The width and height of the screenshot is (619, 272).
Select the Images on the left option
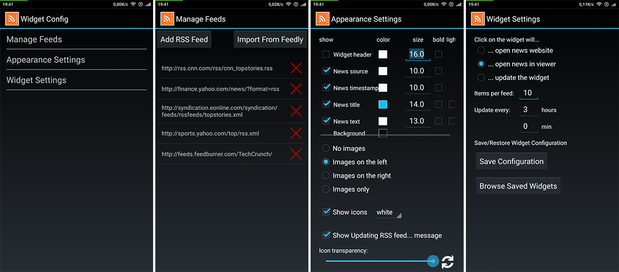tap(326, 162)
